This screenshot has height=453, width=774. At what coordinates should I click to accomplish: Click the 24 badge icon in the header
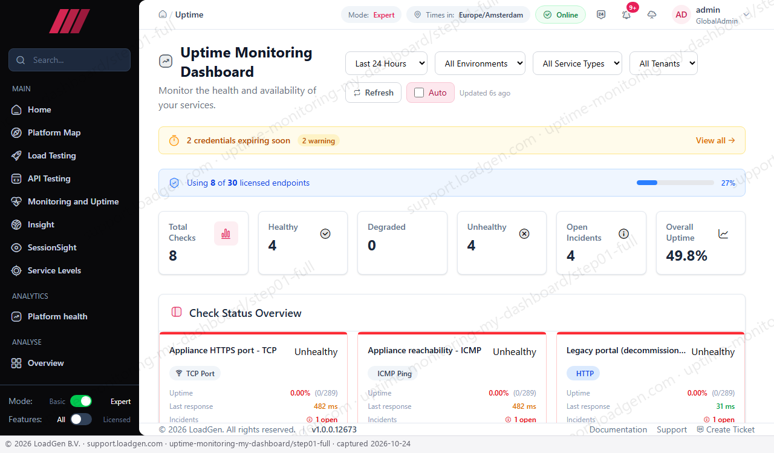click(x=601, y=15)
